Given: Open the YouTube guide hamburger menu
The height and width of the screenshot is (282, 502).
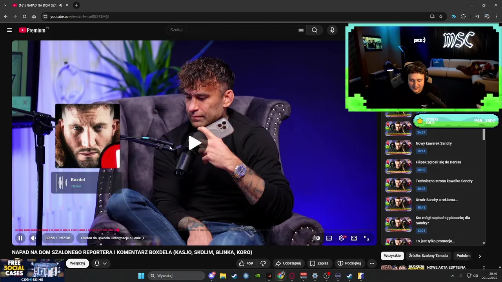Looking at the screenshot, I should pyautogui.click(x=9, y=30).
